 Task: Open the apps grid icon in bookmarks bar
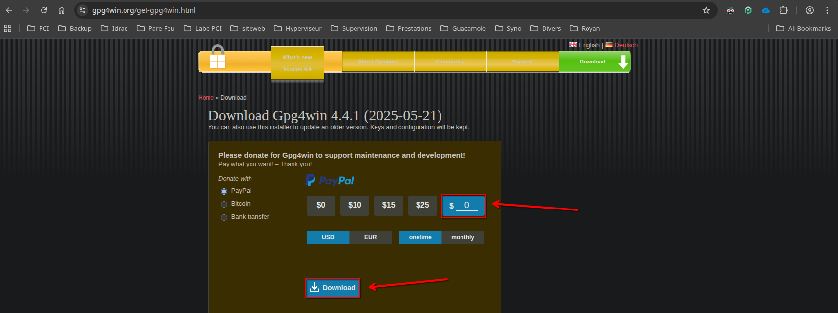point(8,28)
